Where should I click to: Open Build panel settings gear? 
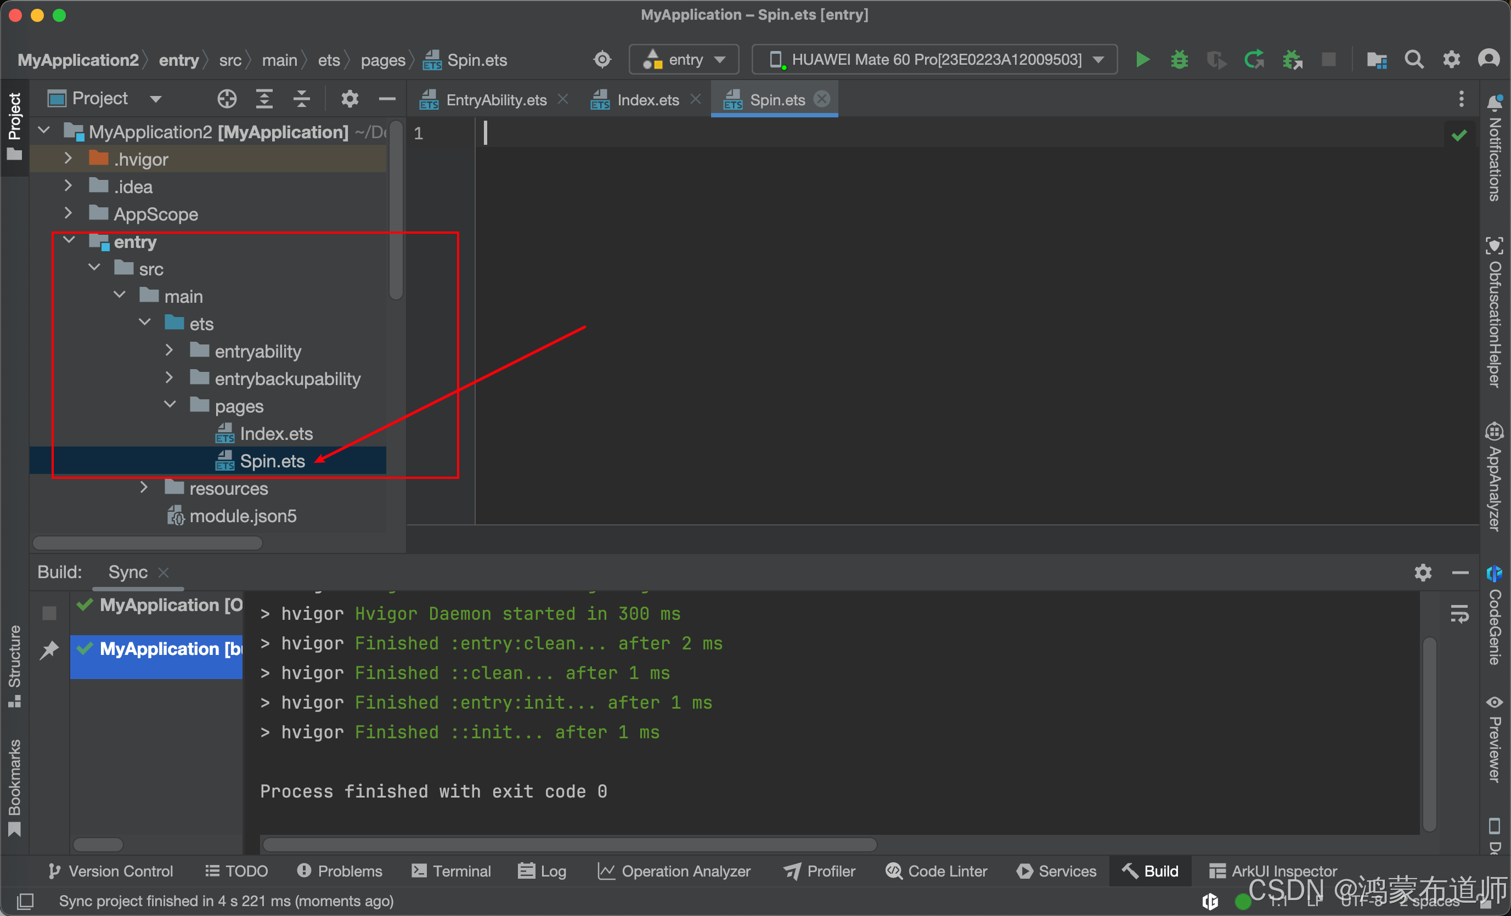click(1423, 572)
